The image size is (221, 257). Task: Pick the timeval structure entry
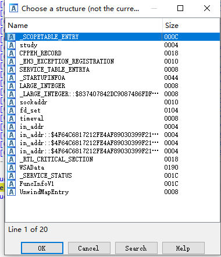click(x=113, y=118)
